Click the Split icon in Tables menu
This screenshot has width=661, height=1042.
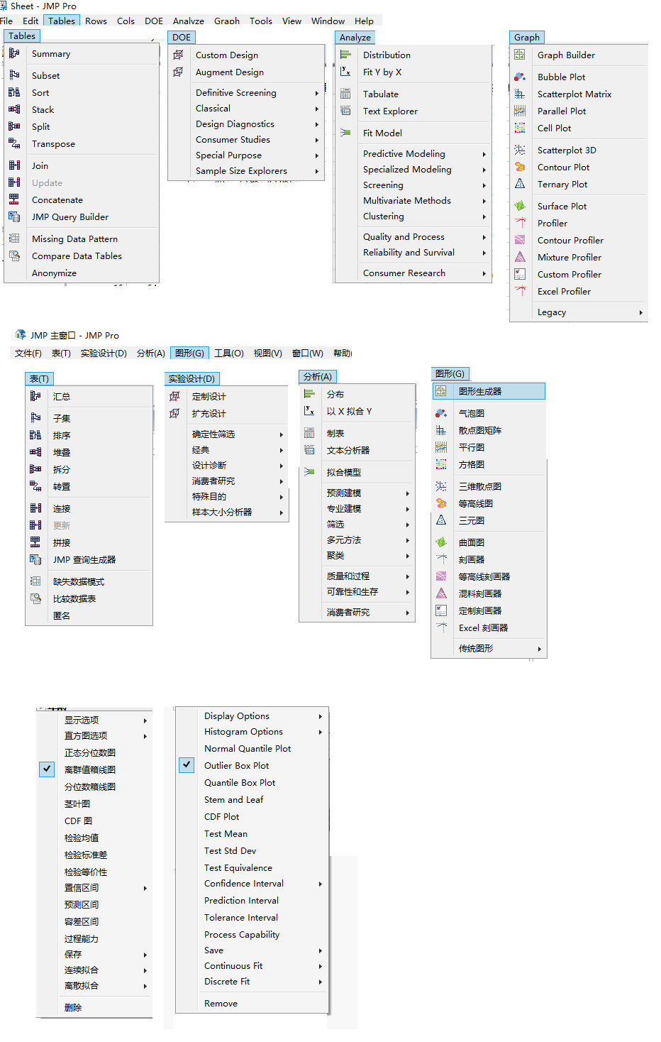click(14, 126)
